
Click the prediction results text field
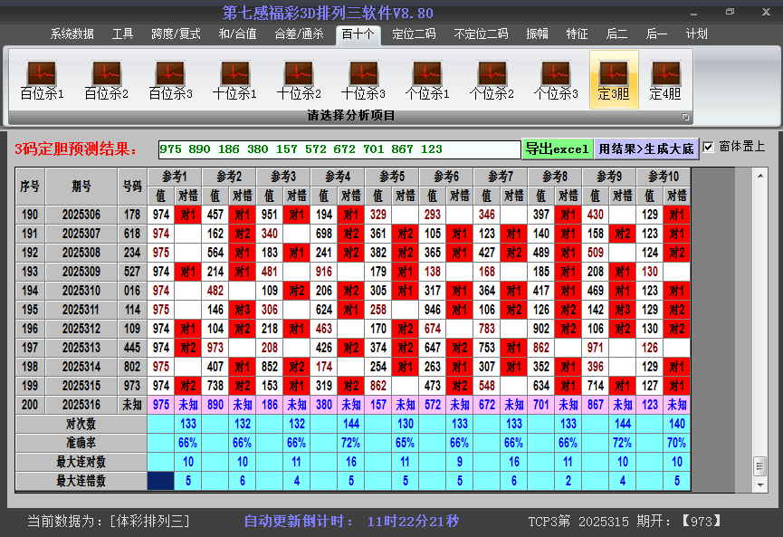pos(339,149)
